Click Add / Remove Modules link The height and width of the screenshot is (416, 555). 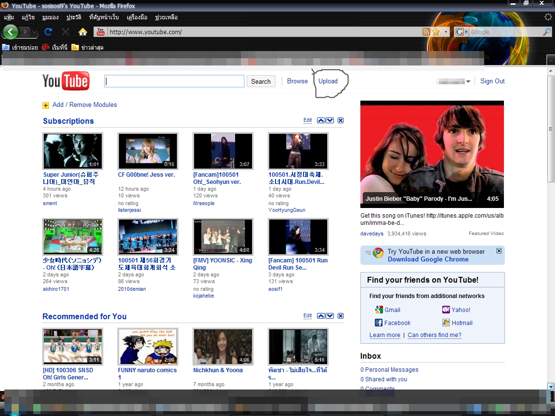coord(85,104)
